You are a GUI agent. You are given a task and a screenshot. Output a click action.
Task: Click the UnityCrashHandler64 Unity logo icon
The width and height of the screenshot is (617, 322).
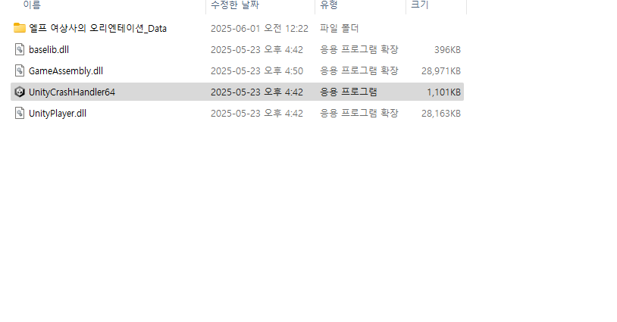point(19,92)
